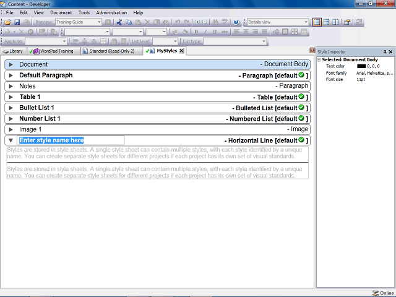
Task: Expand the Default Paragraph style row
Action: (x=11, y=75)
